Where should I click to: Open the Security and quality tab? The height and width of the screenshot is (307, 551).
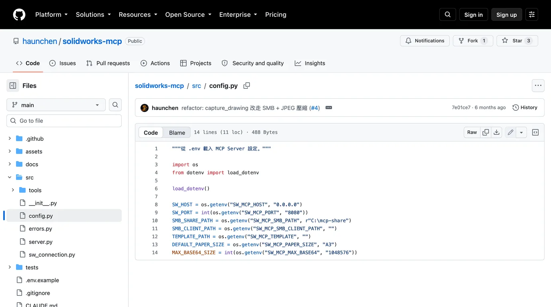(x=253, y=63)
